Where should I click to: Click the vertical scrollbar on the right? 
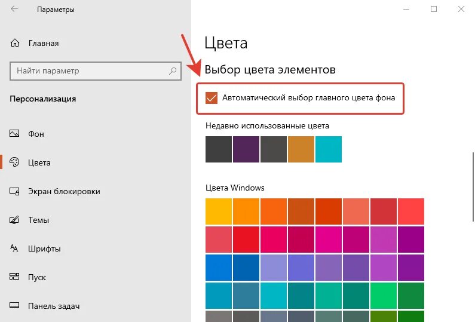[473, 187]
